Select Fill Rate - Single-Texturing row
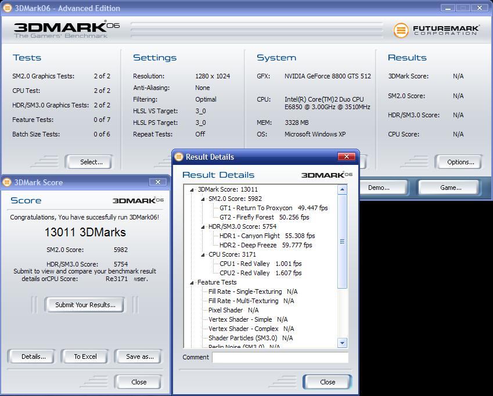The width and height of the screenshot is (493, 396). click(253, 291)
